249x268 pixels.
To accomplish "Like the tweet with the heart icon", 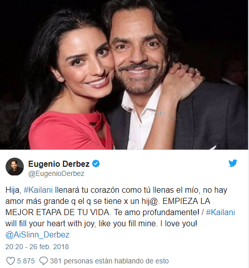I will tap(11, 261).
